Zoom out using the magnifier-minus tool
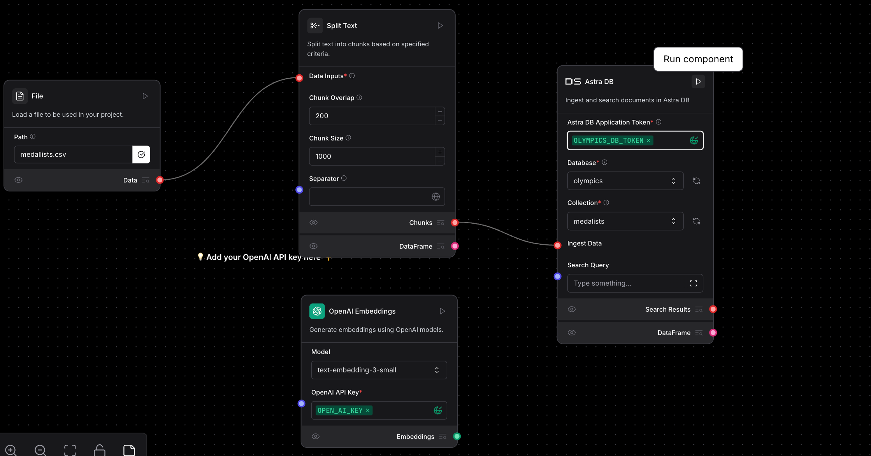 pyautogui.click(x=40, y=449)
